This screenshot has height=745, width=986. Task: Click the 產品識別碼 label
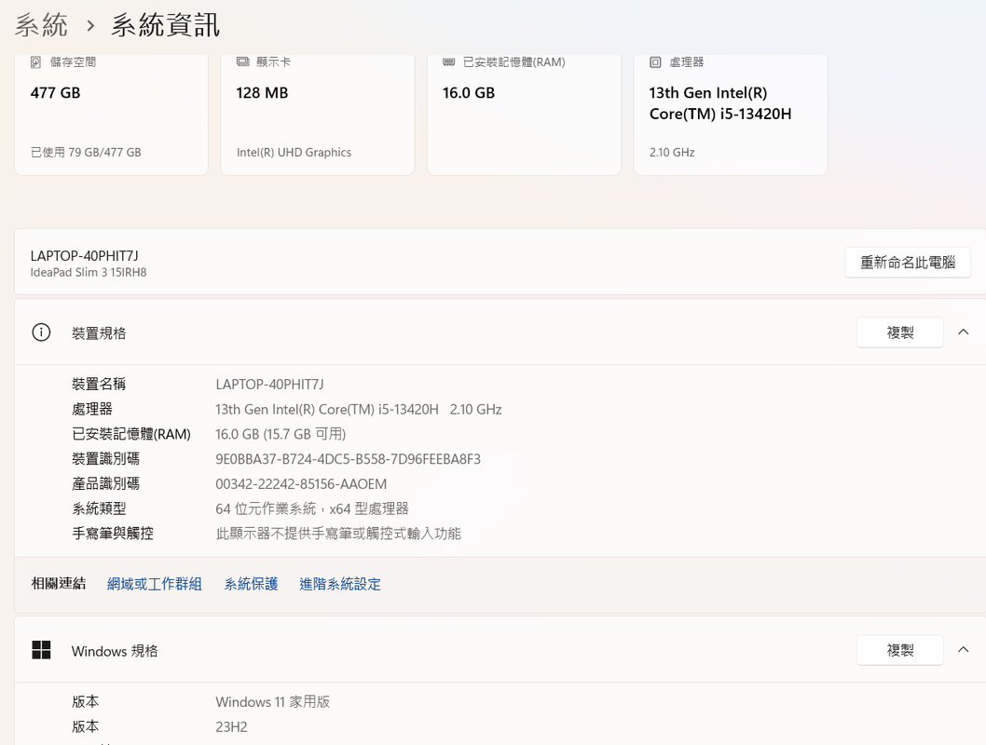click(x=105, y=483)
